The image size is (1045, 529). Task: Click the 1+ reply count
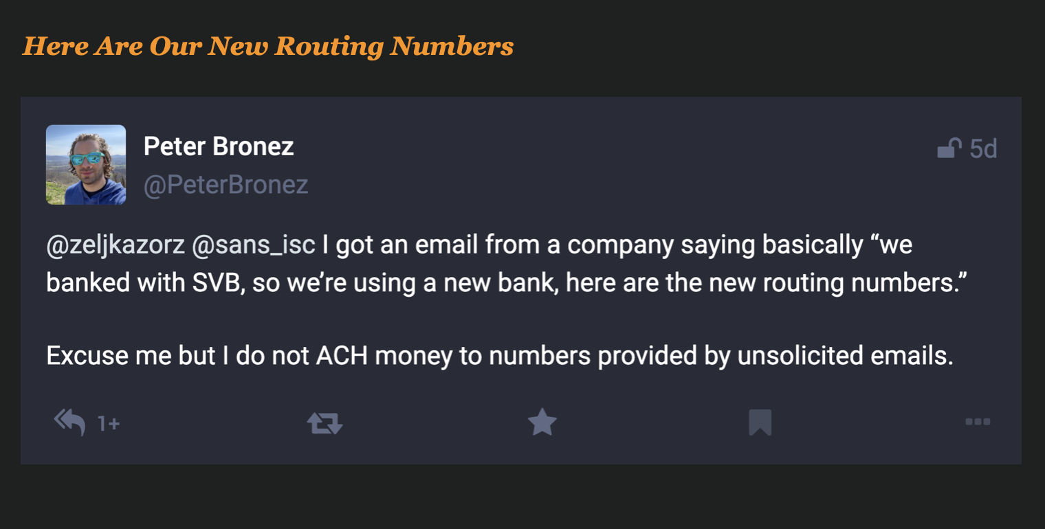[109, 424]
